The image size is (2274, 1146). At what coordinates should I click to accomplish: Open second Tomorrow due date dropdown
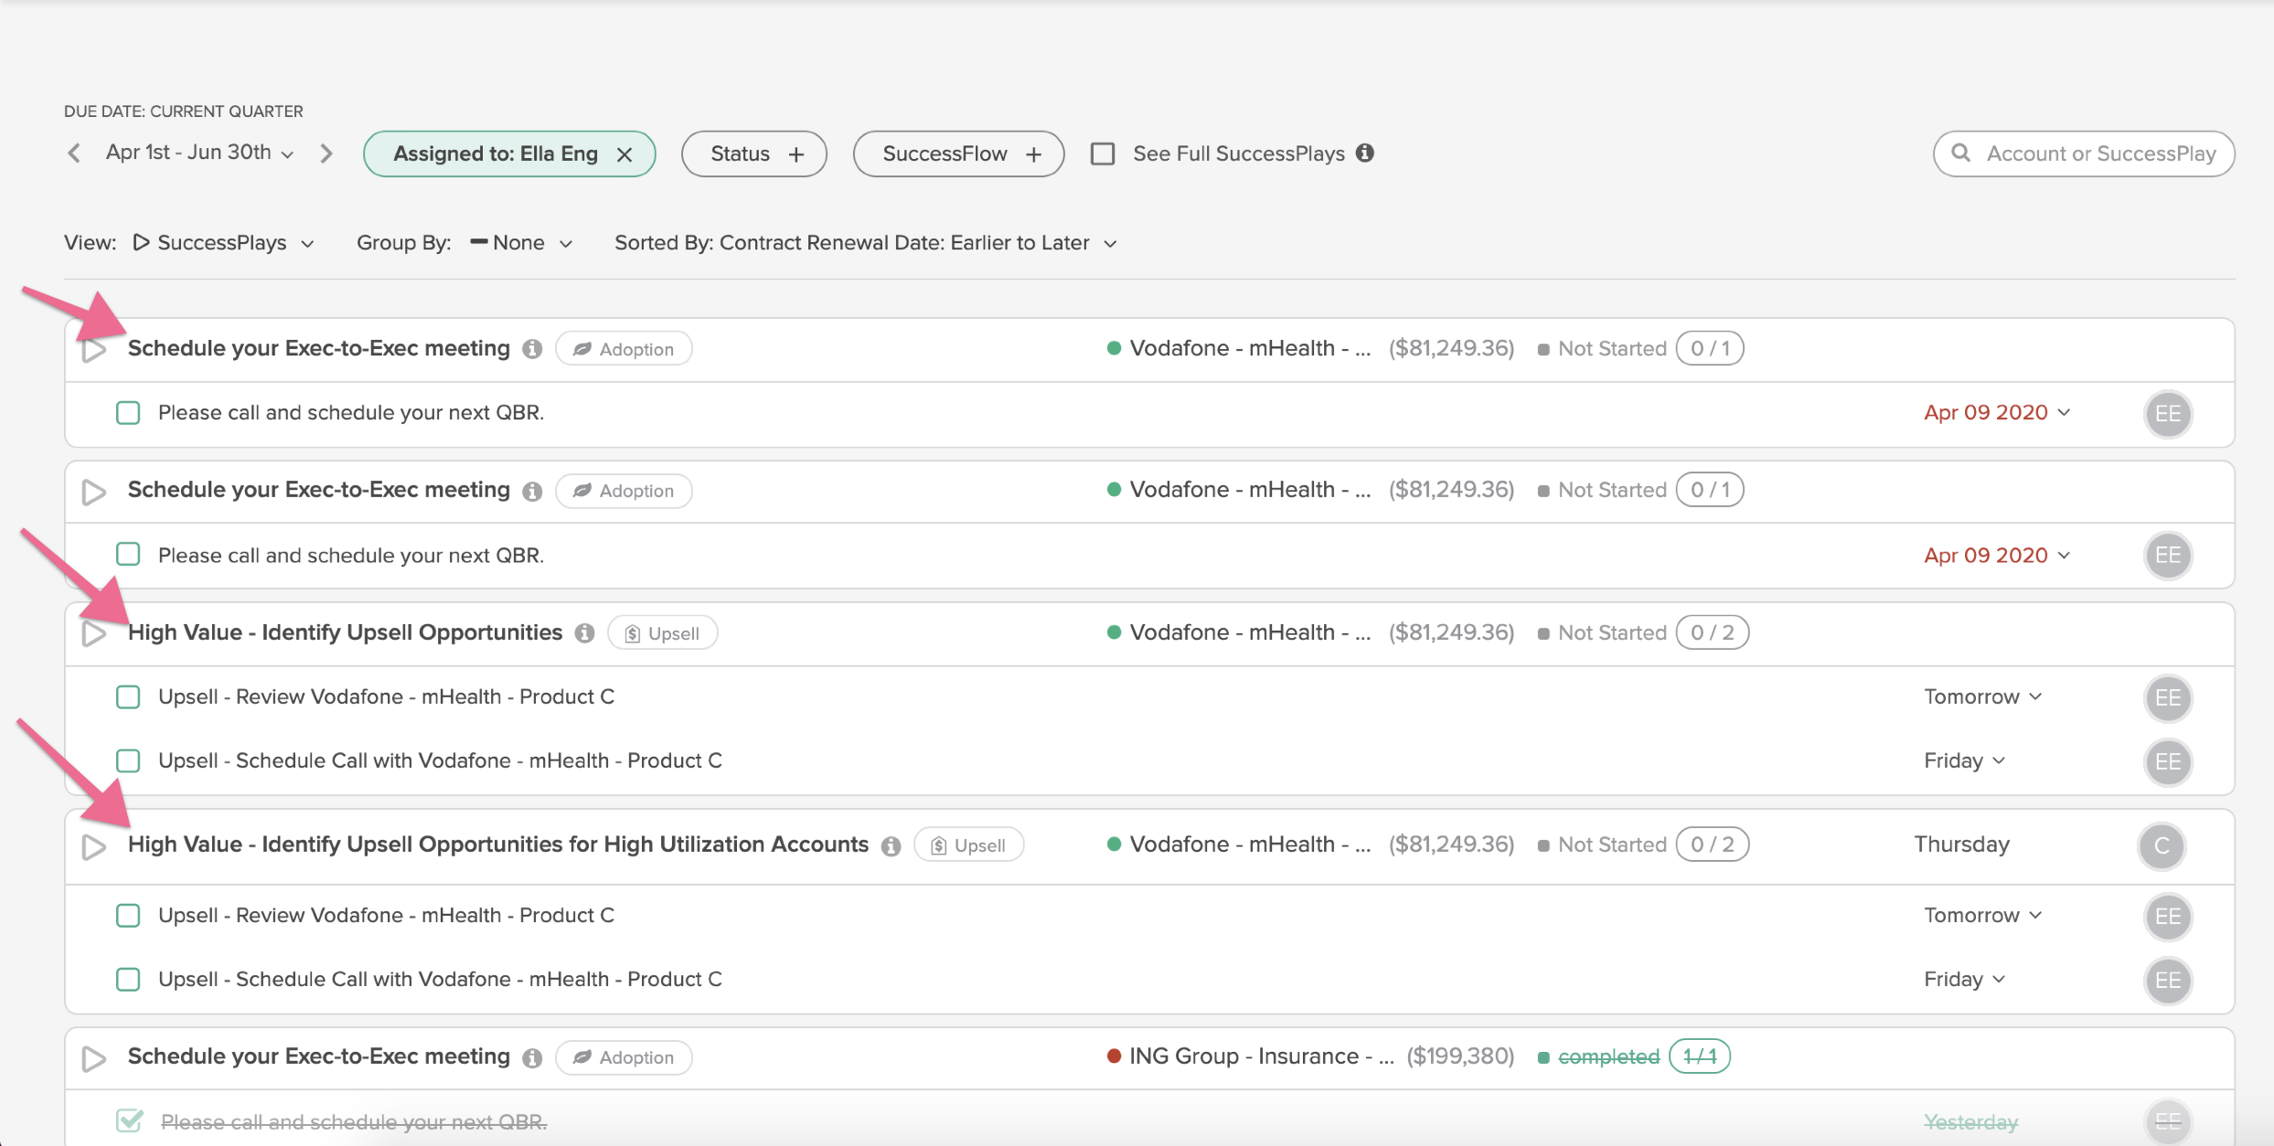tap(1982, 916)
